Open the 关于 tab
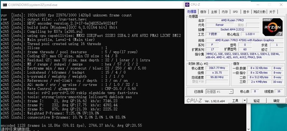The width and height of the screenshot is (287, 131). click(272, 12)
